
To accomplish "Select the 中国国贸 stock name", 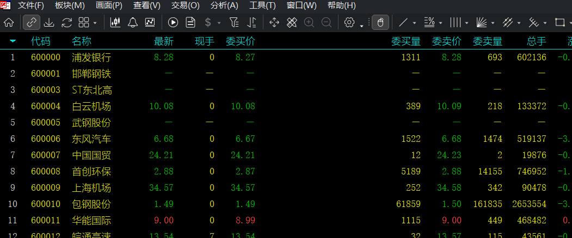I will [91, 155].
